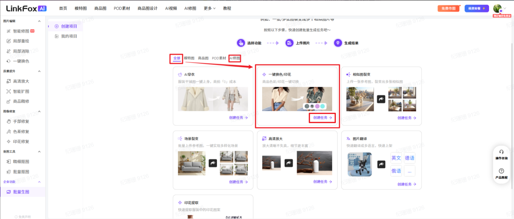The width and height of the screenshot is (514, 219).
Task: Collapse the 质量提升 sidebar section
Action: click(x=39, y=71)
